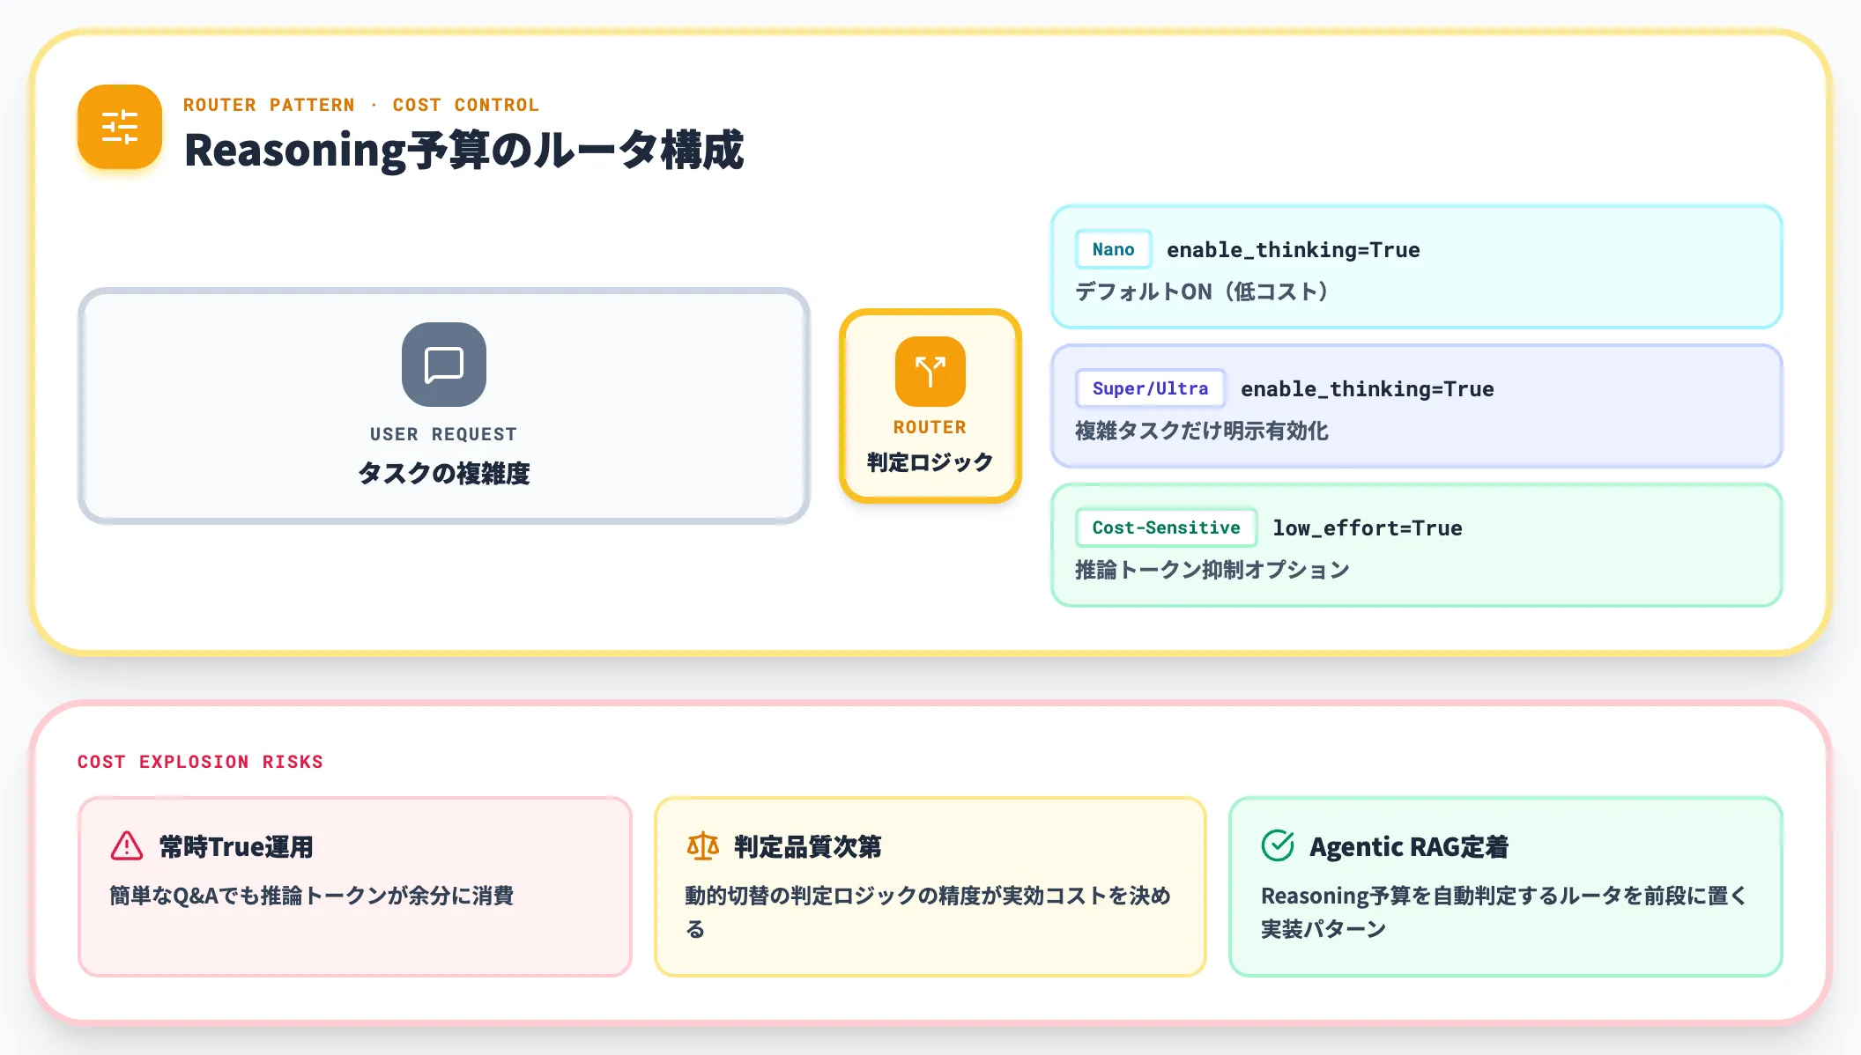Click the Reasoning予算を自動判定する description
This screenshot has height=1055, width=1861.
pos(1504,911)
